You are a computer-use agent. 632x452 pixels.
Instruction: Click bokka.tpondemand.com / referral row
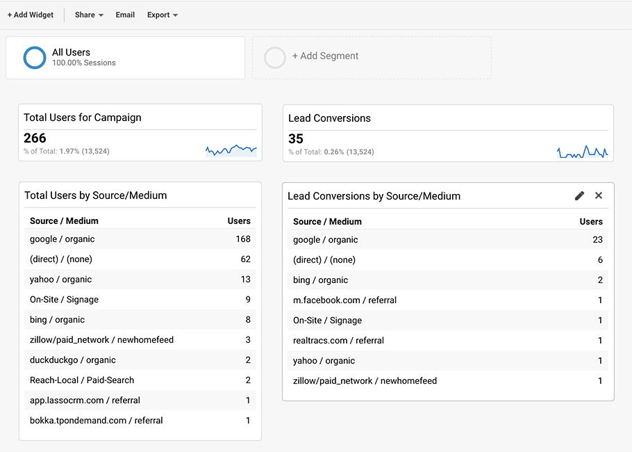pos(140,421)
